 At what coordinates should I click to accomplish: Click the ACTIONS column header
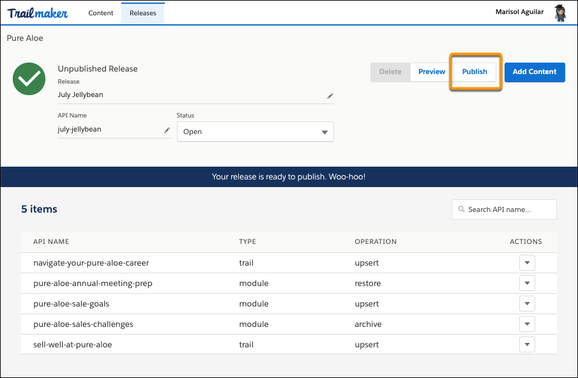pos(526,241)
